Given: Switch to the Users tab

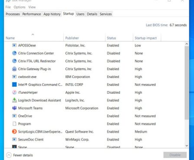Looking at the screenshot, I should [x=80, y=14].
